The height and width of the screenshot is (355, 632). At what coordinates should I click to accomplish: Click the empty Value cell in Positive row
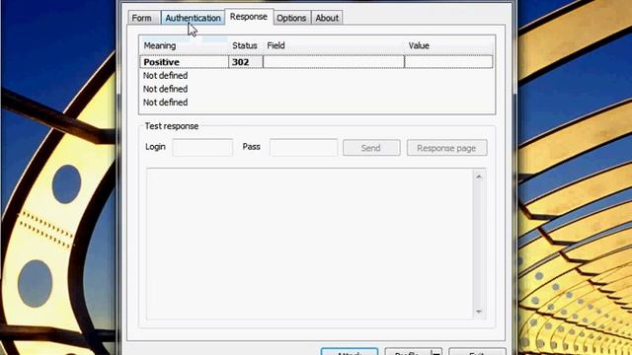pos(448,62)
